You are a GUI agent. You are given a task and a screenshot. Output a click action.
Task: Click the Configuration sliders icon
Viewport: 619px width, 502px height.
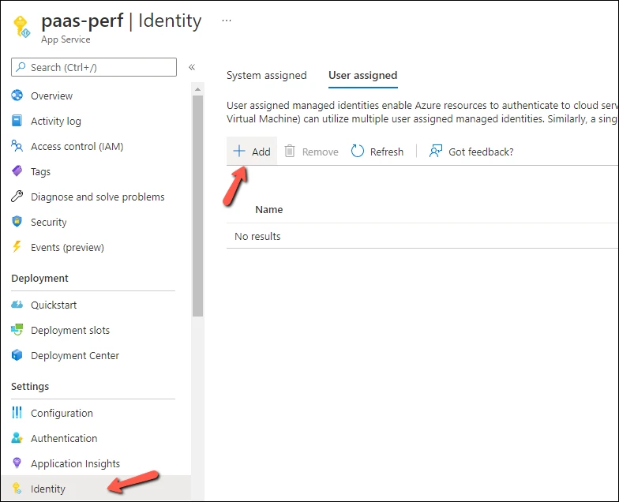(x=17, y=413)
